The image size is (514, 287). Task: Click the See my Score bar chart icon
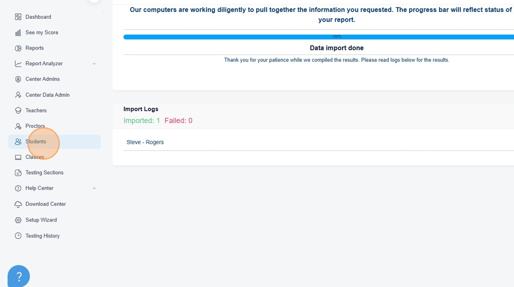(x=18, y=33)
